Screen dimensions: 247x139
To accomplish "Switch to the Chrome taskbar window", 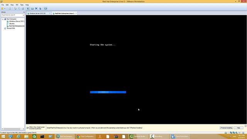I will 86,136.
